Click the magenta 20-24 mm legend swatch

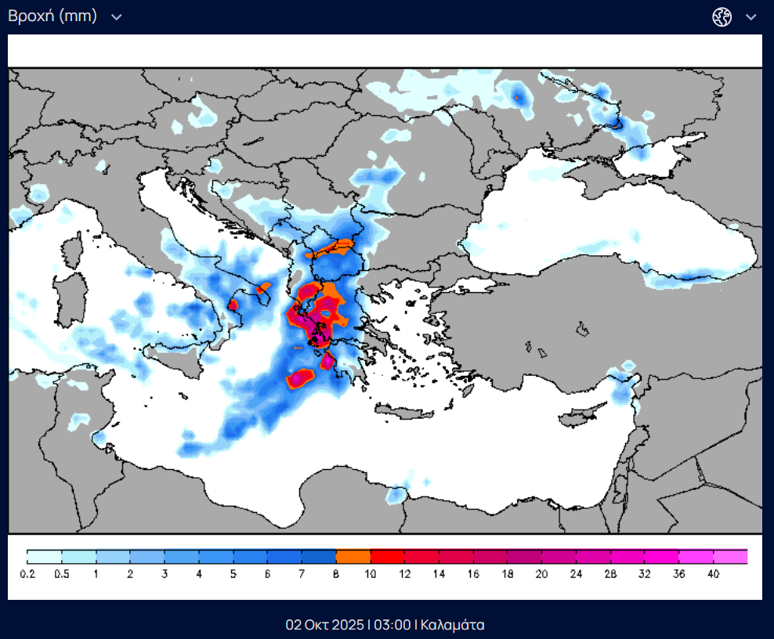pos(559,557)
